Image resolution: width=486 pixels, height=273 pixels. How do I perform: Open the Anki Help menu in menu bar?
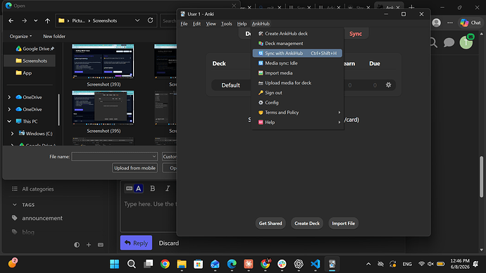242,24
